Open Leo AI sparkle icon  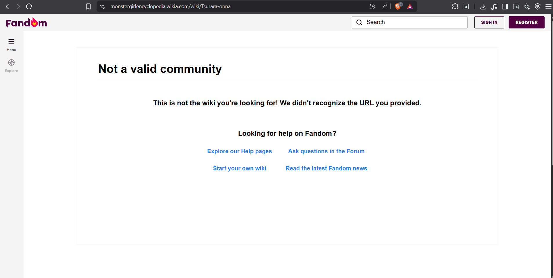pyautogui.click(x=527, y=6)
